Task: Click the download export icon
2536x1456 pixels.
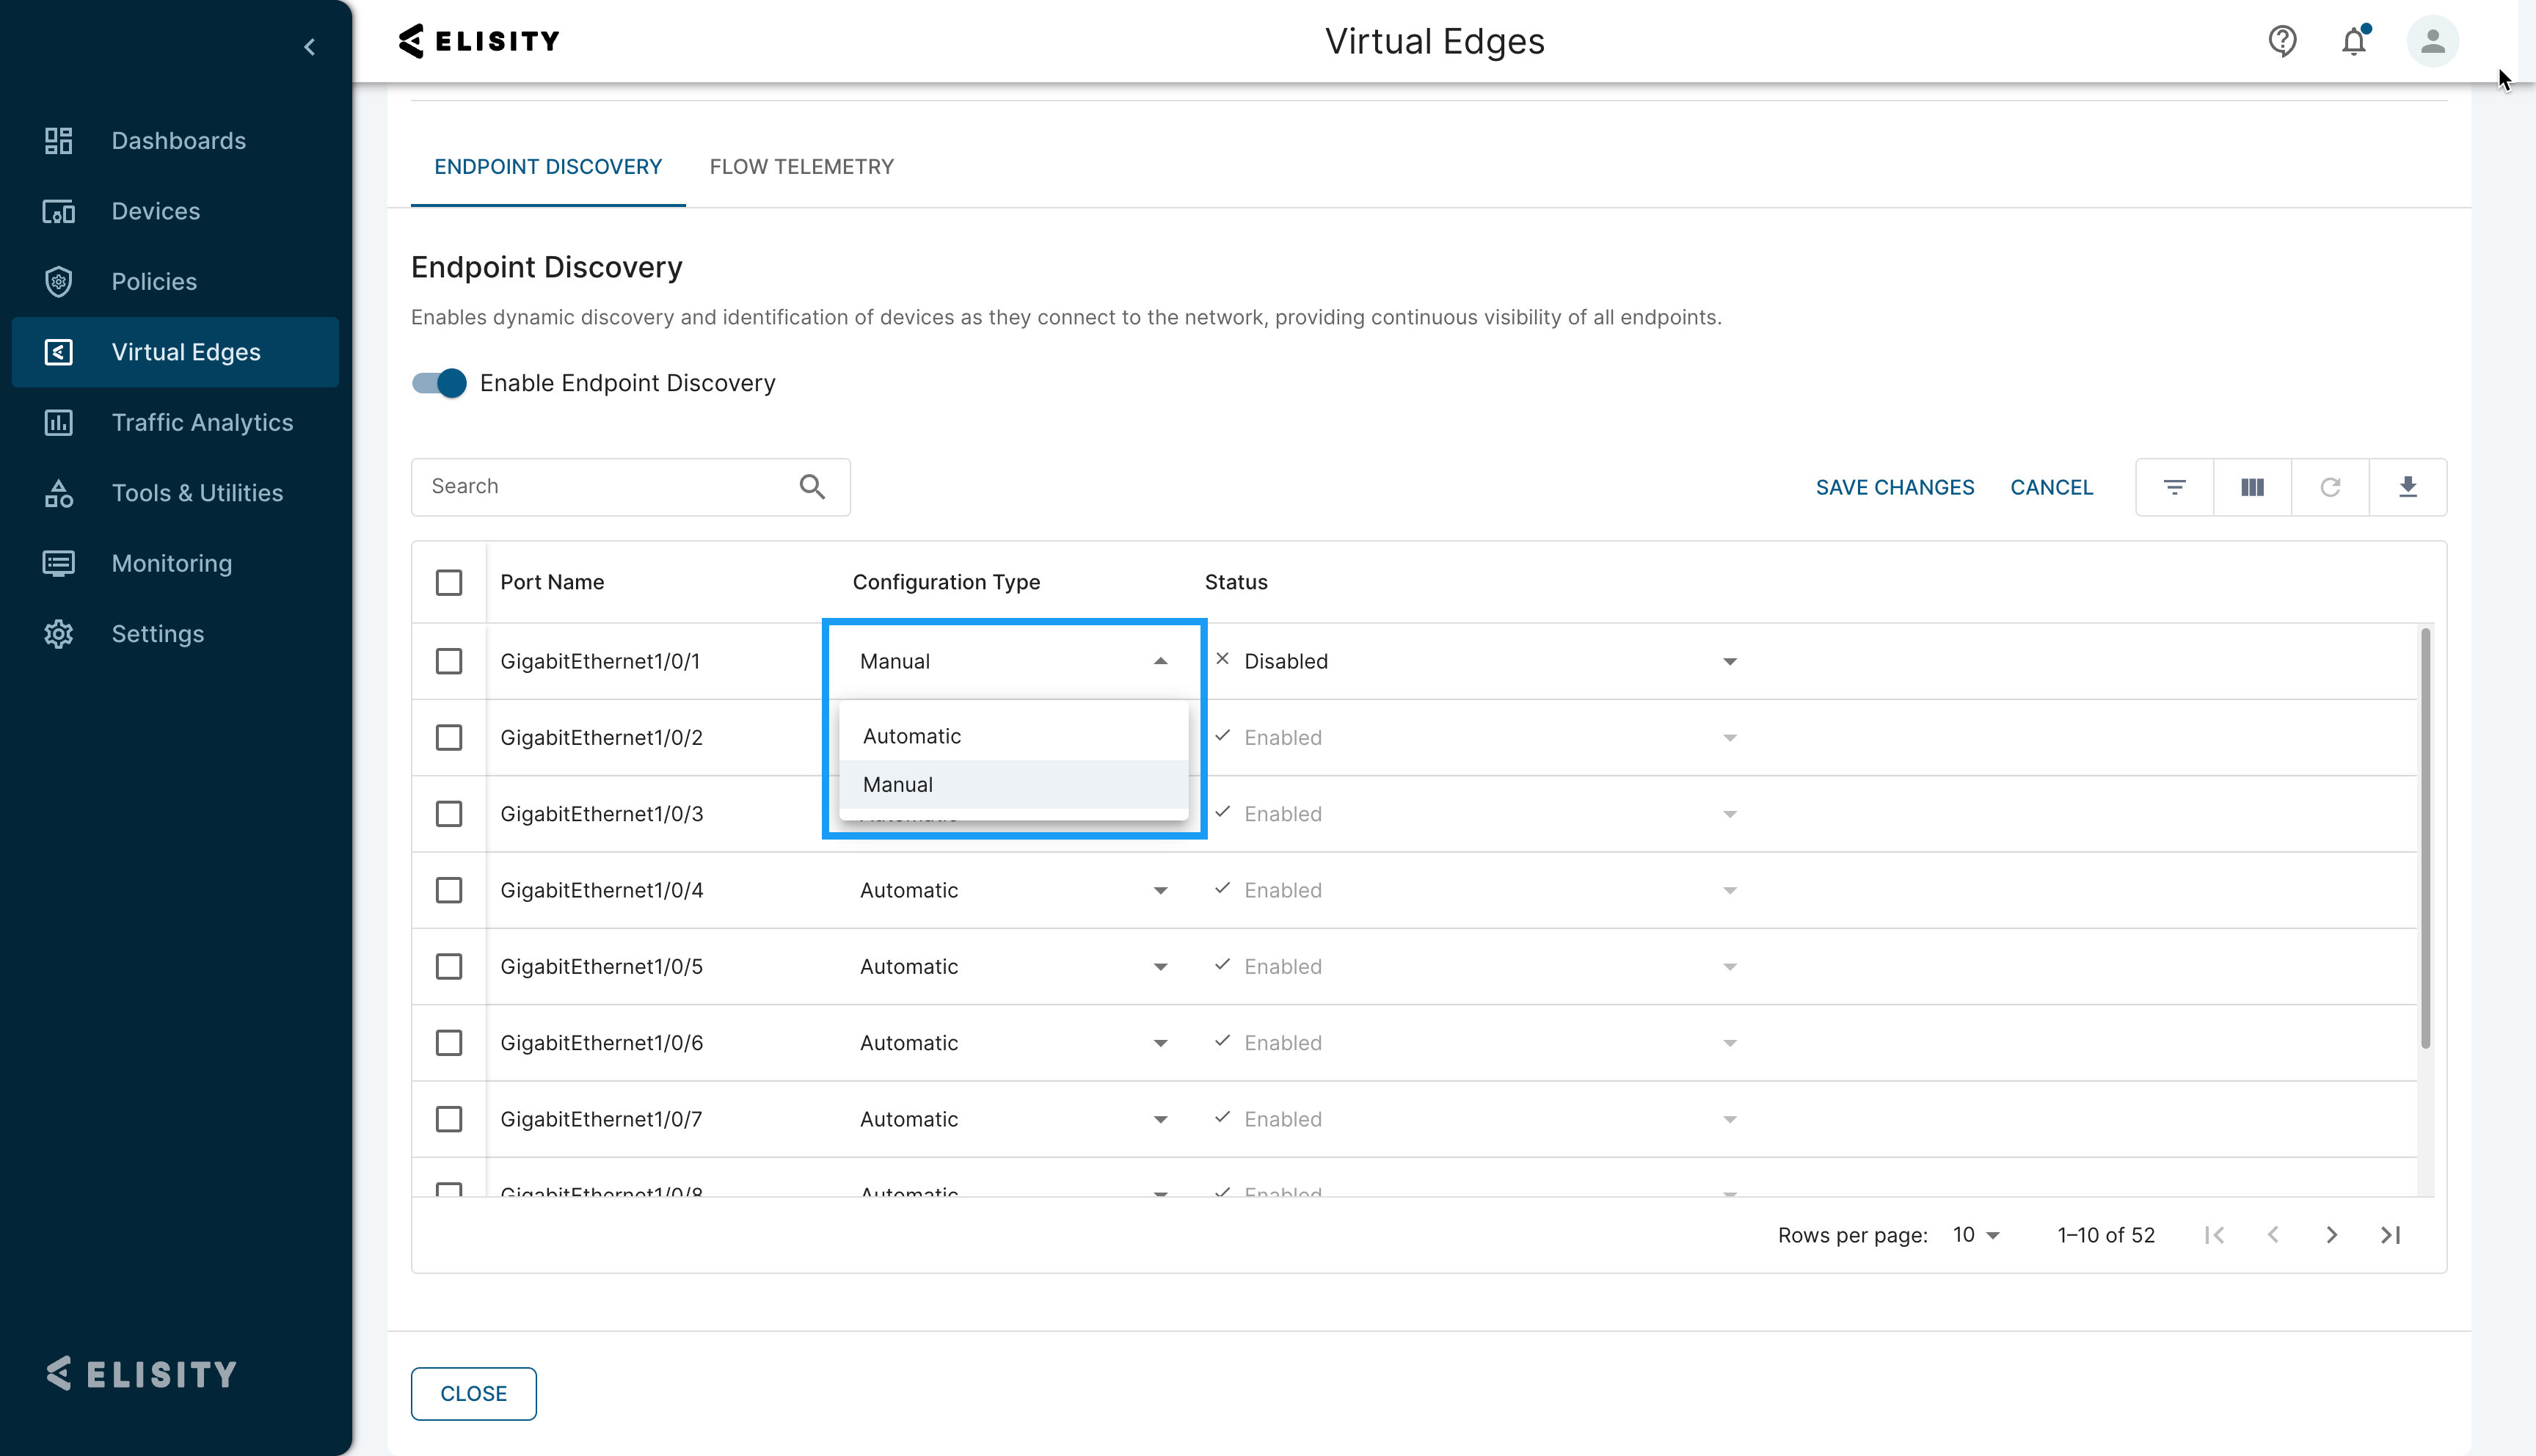Action: click(2408, 487)
